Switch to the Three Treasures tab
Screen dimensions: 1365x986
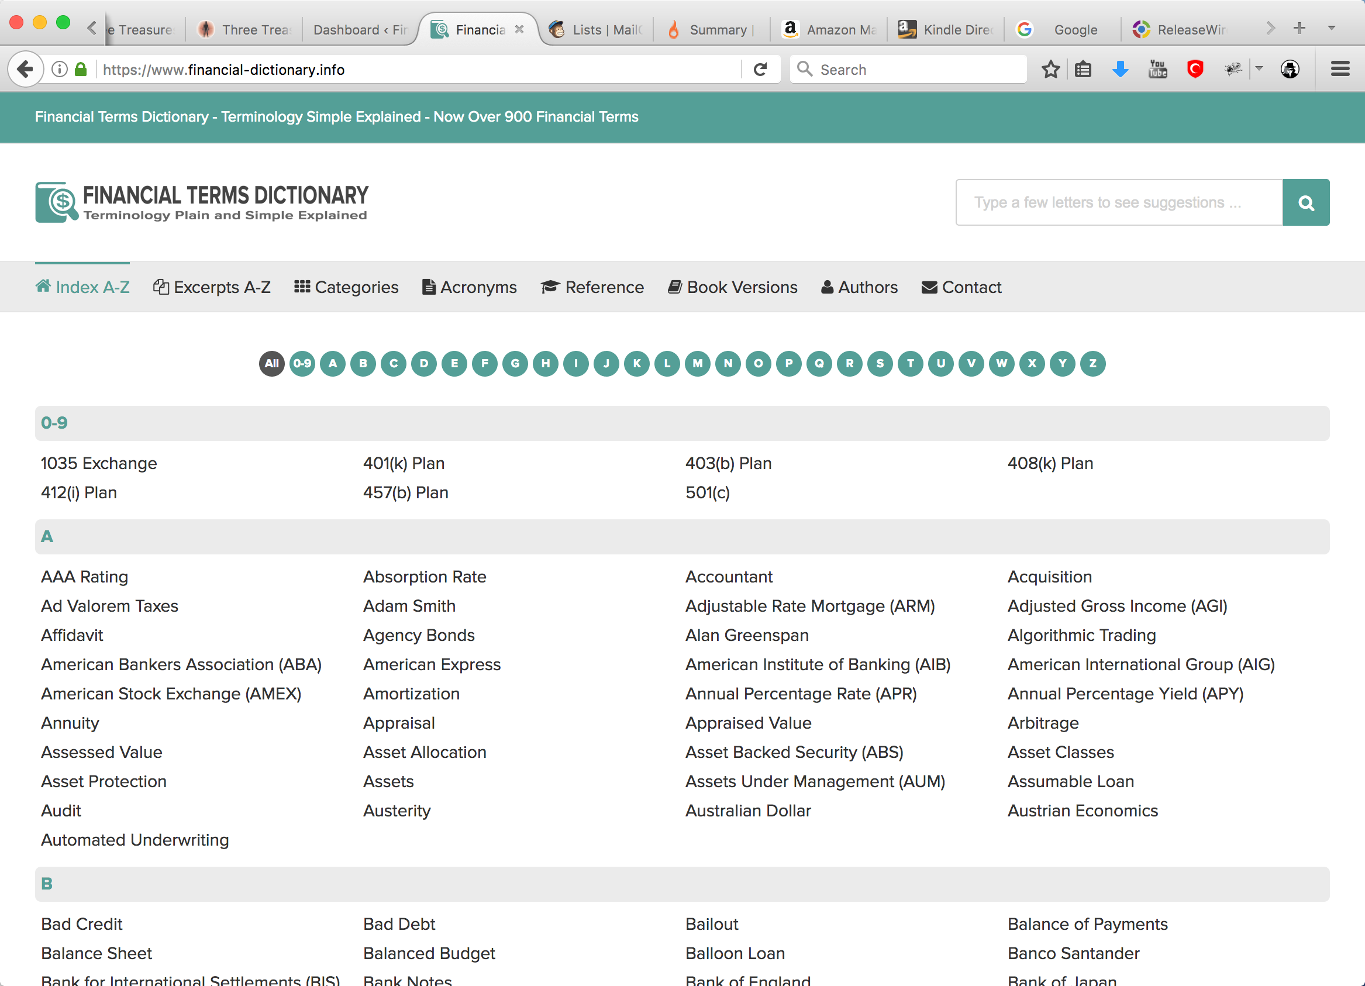244,29
